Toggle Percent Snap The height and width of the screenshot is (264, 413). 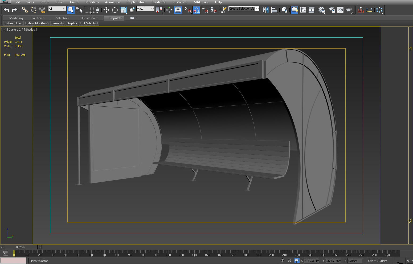pos(205,10)
